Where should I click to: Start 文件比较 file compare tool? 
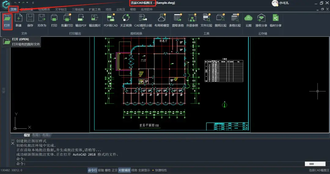click(206, 21)
